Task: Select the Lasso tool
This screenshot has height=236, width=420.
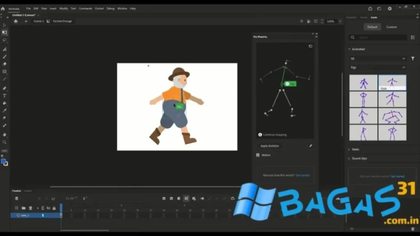Action: (5, 40)
